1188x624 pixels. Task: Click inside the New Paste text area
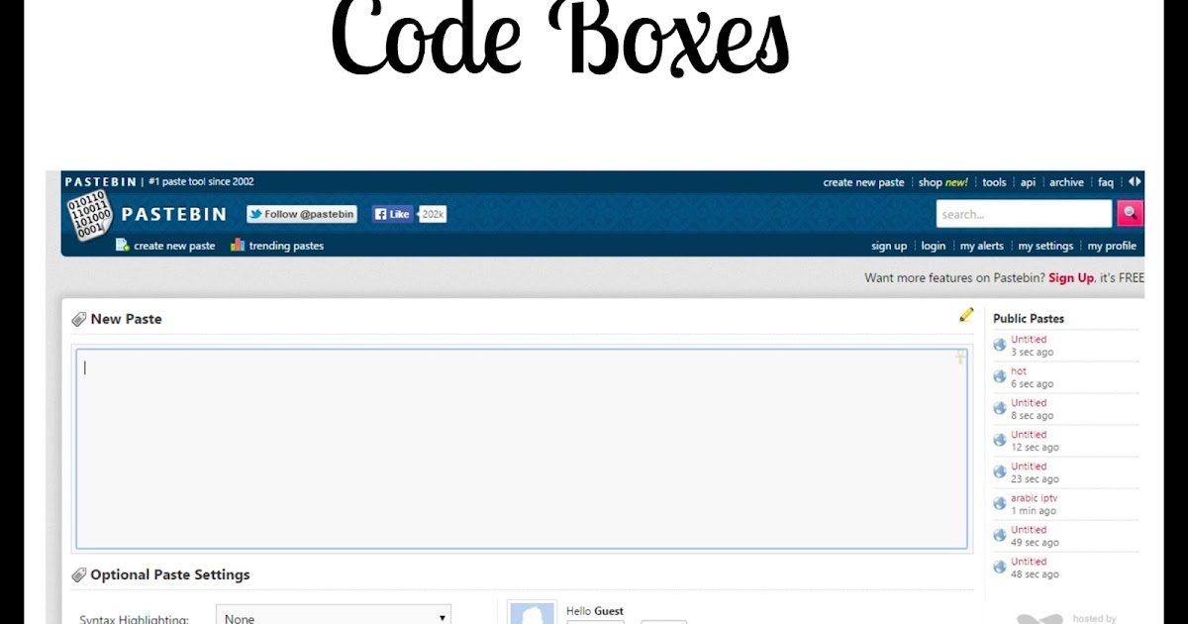tap(522, 448)
